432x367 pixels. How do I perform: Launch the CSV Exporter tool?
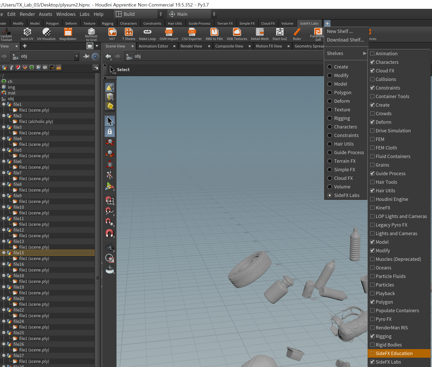point(192,34)
